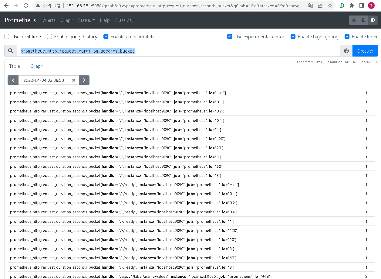Click the not-secure warning icon
The image size is (381, 279).
click(x=37, y=5)
